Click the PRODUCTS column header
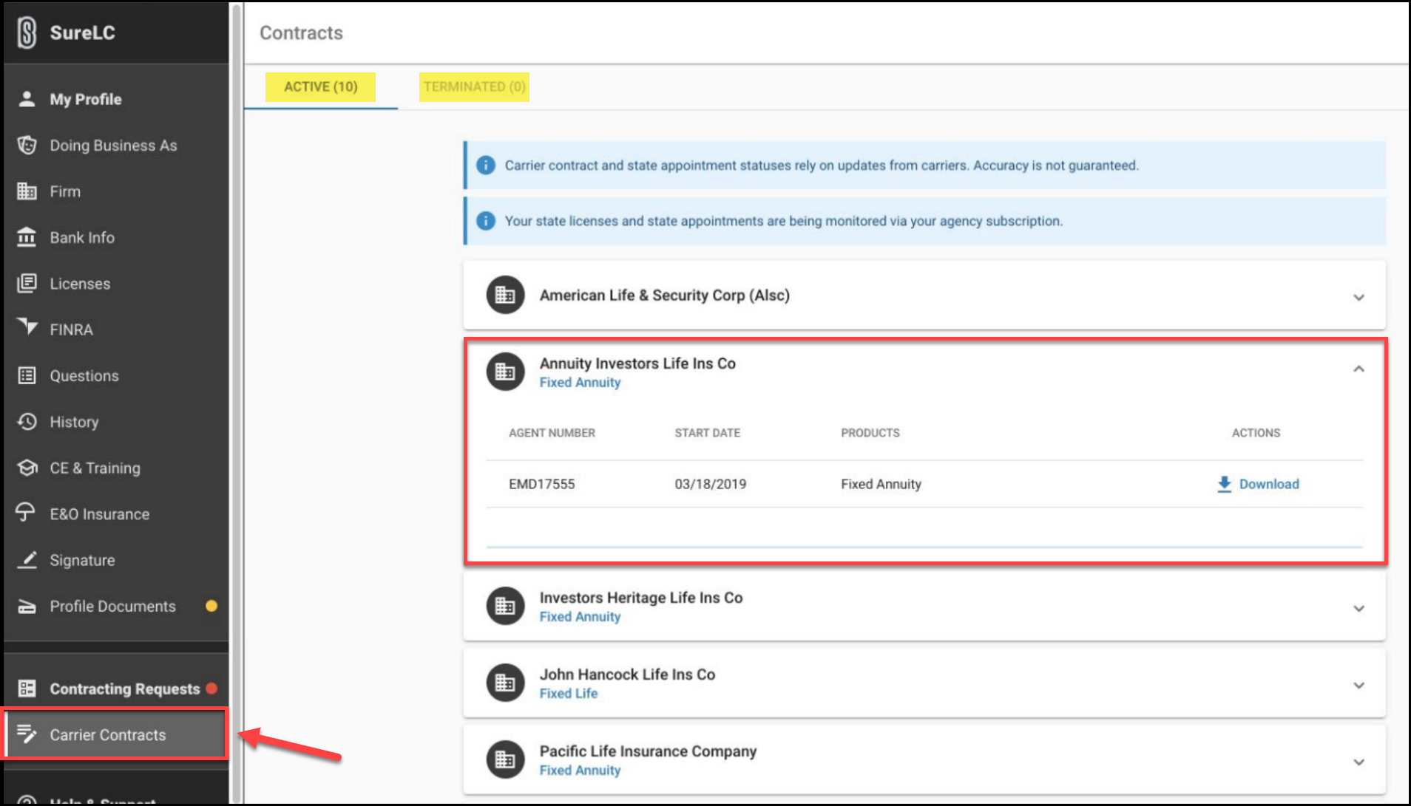 pyautogui.click(x=870, y=433)
